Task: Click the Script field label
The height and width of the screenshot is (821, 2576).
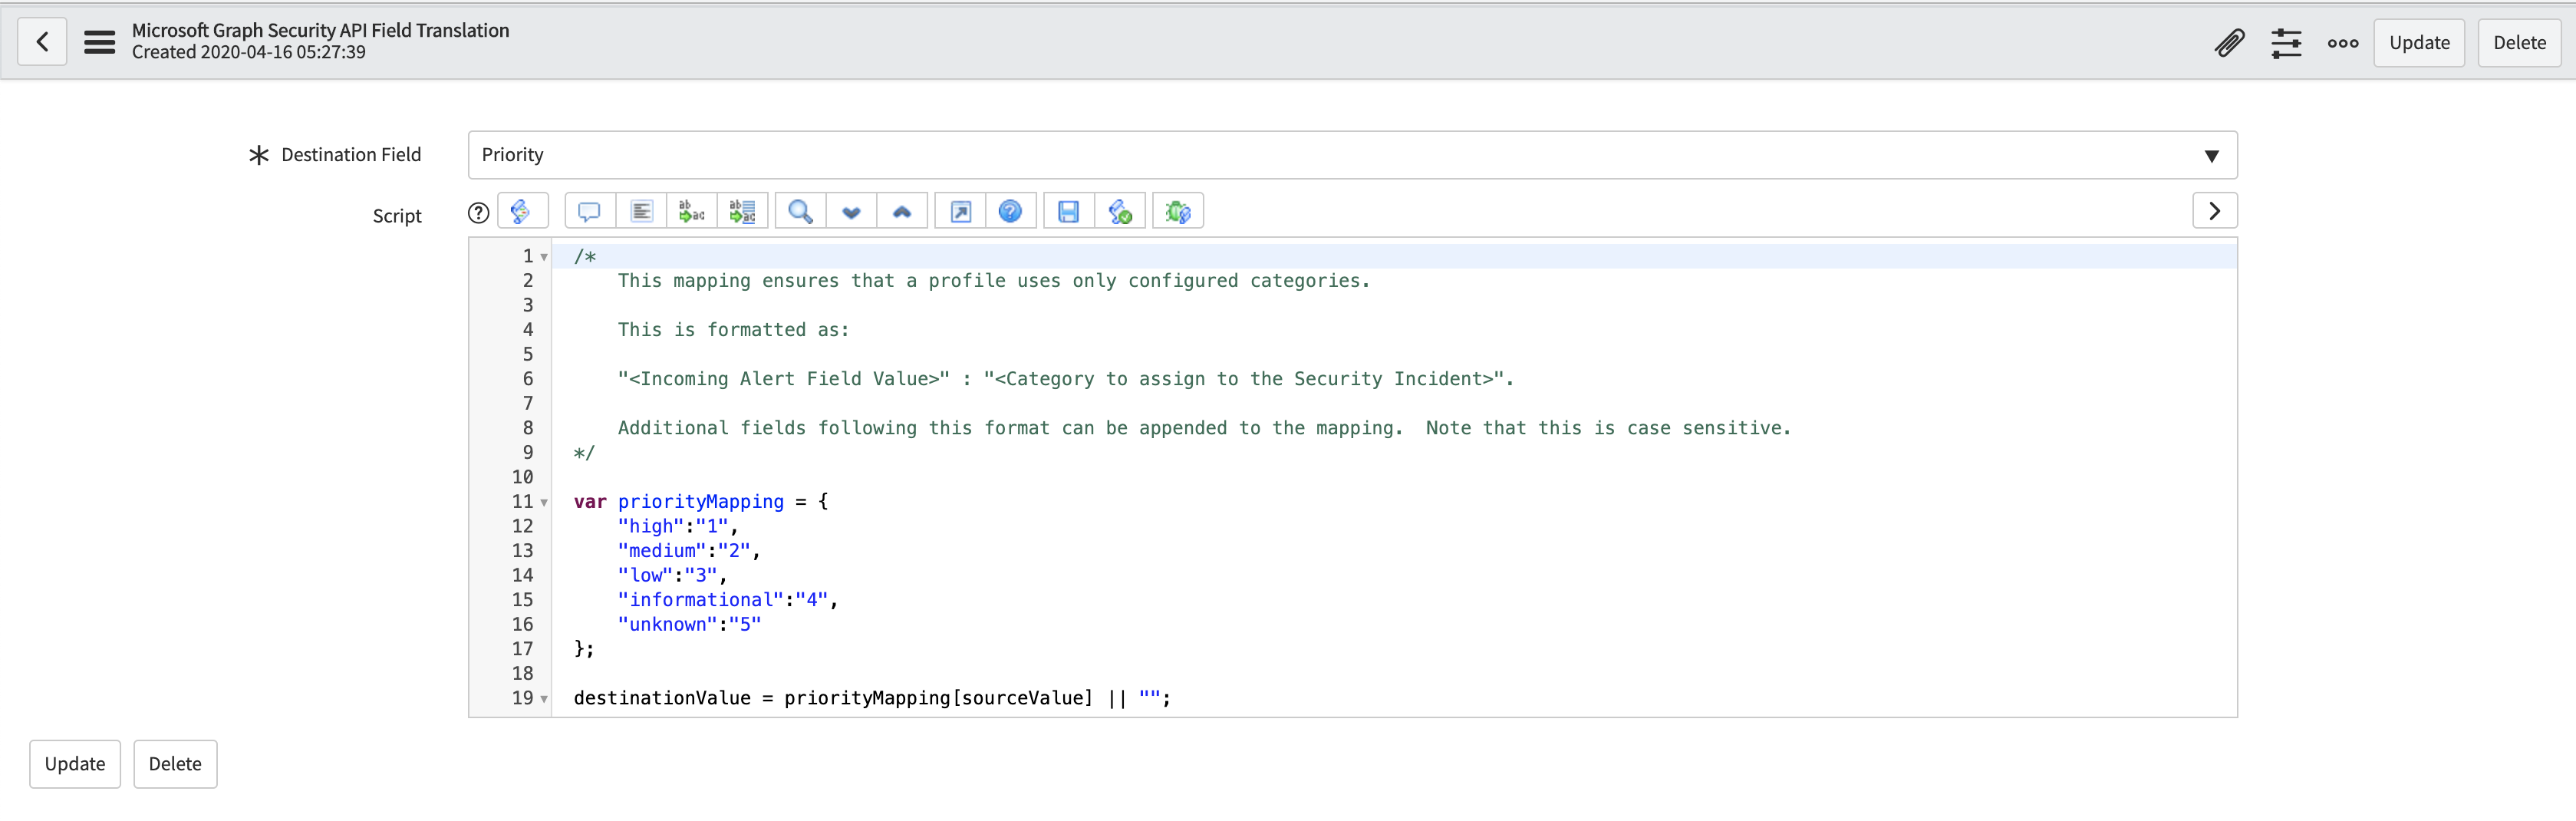Action: point(397,216)
